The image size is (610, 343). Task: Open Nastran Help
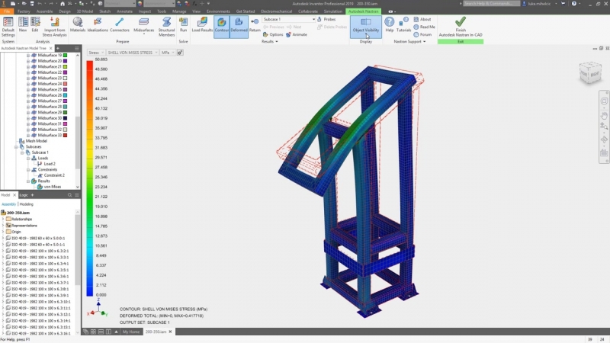pos(390,24)
